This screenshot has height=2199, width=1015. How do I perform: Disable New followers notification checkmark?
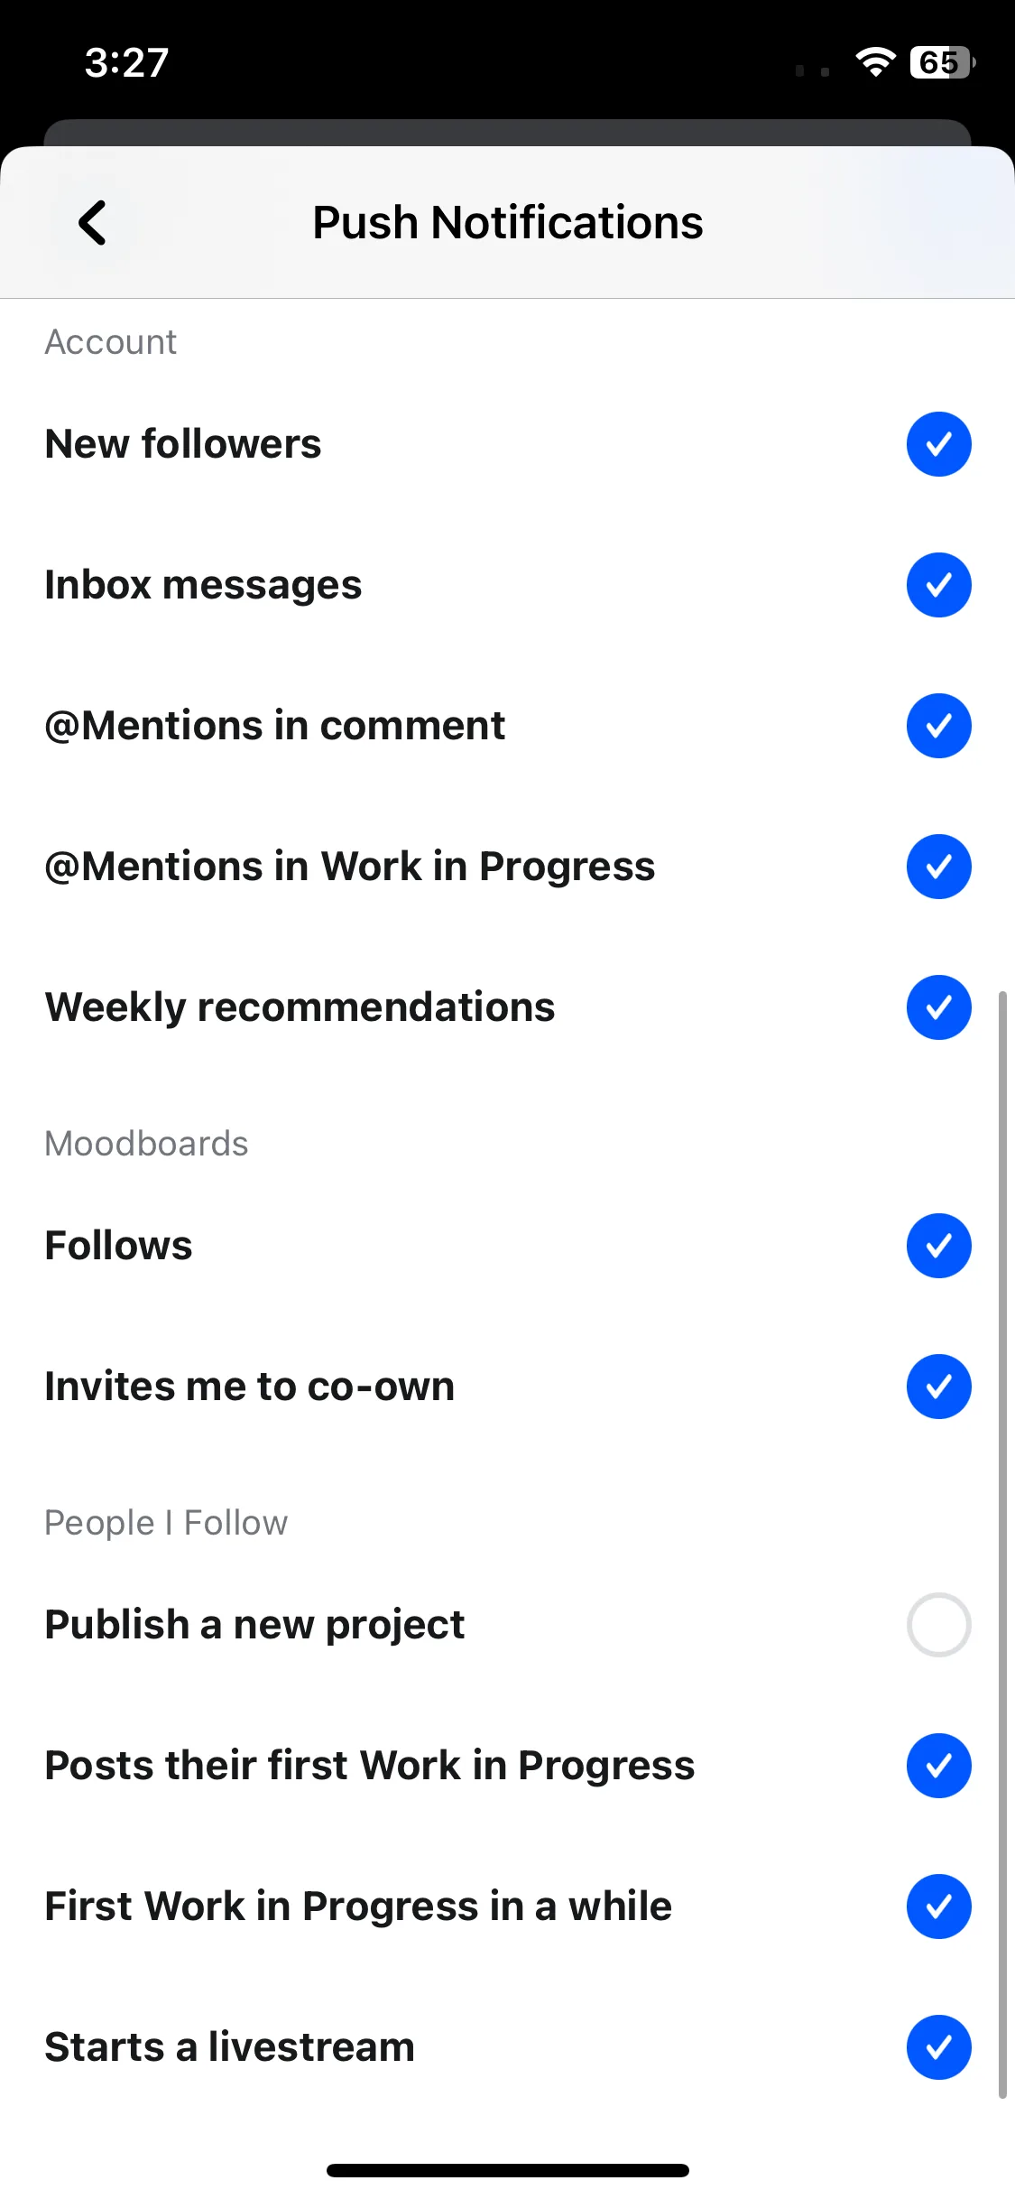tap(938, 444)
